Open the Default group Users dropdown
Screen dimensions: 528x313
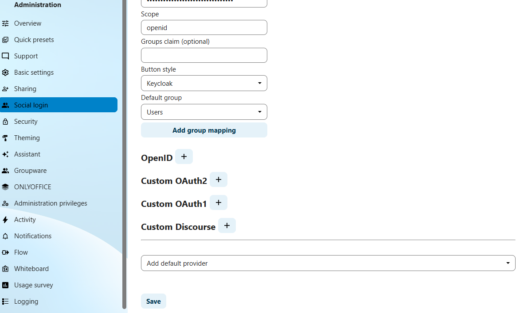[x=204, y=112]
